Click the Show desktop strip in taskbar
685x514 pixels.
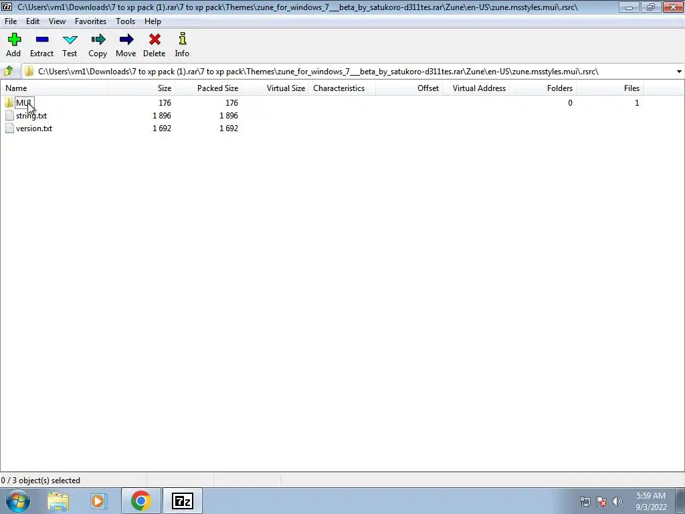[680, 501]
